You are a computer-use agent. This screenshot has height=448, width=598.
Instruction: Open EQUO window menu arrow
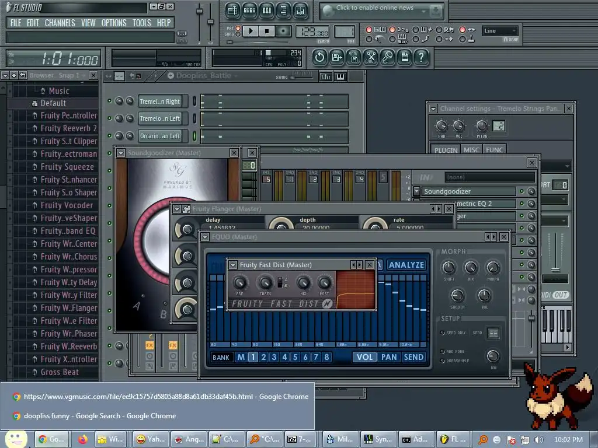click(205, 237)
